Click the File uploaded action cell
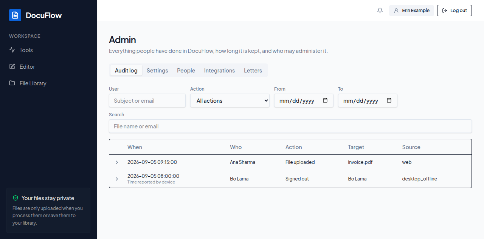 (300, 162)
